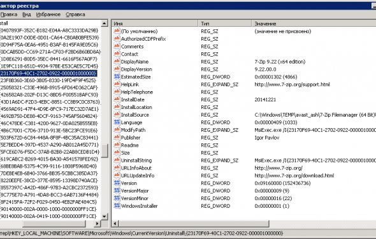The image size is (376, 239).
Task: Click the value '7-Zip 9.22 (x64 edition)'
Action: click(280, 62)
